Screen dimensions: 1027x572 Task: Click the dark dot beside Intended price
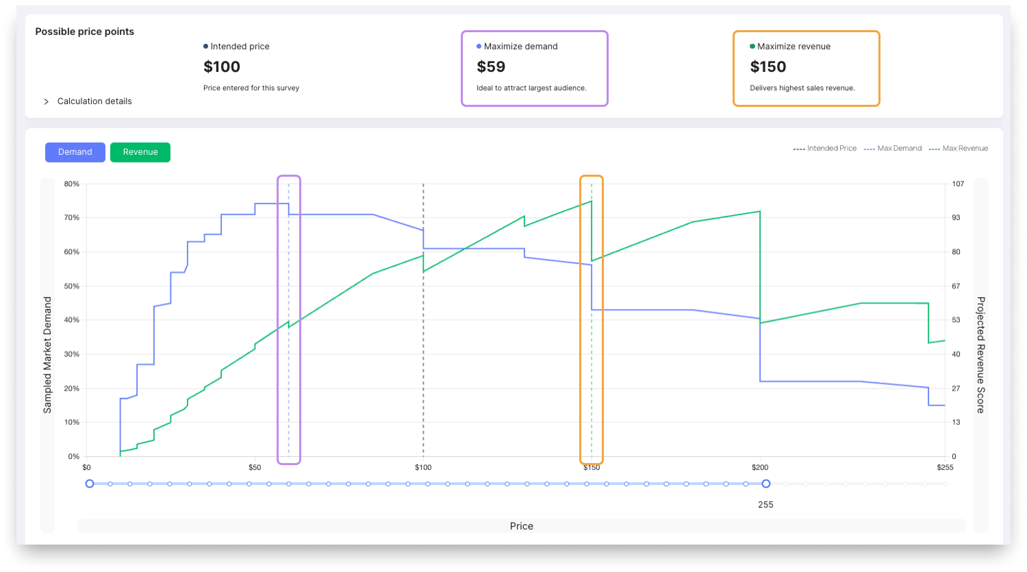(x=206, y=46)
